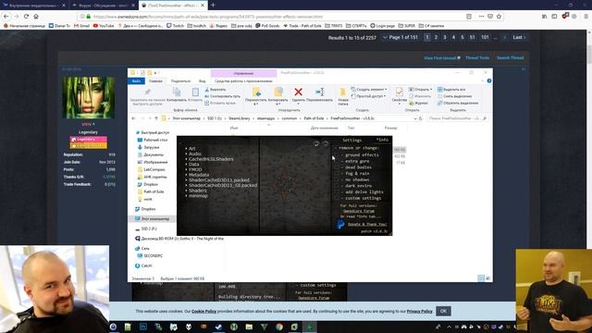Click Path of Exile in the address breadcrumb
592x333 pixels.
tap(314, 118)
